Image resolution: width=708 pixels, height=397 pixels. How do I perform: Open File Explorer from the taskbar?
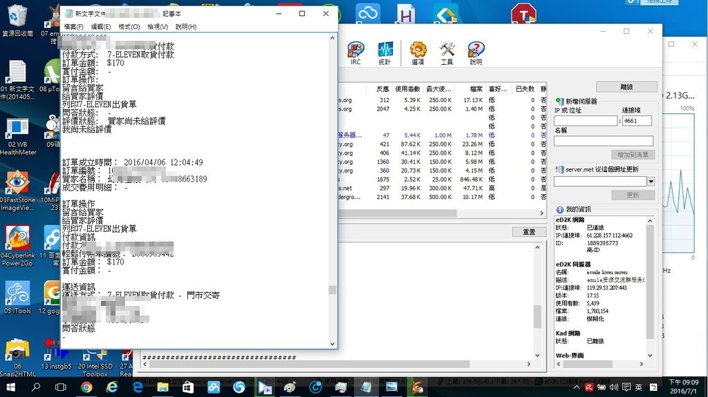coord(162,387)
